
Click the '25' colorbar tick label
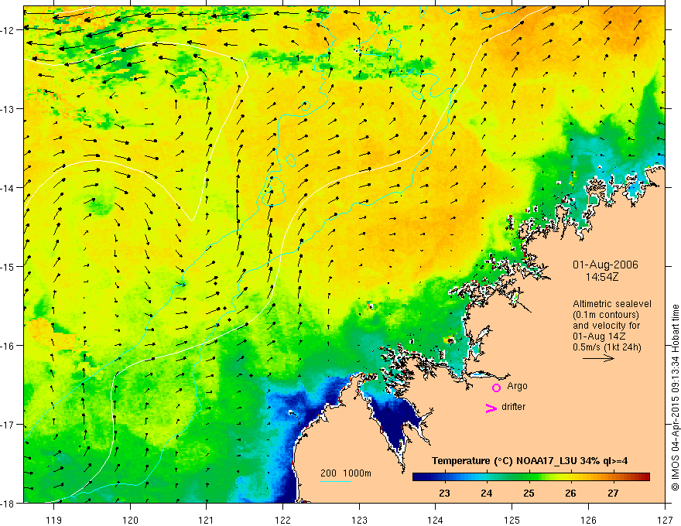point(529,494)
